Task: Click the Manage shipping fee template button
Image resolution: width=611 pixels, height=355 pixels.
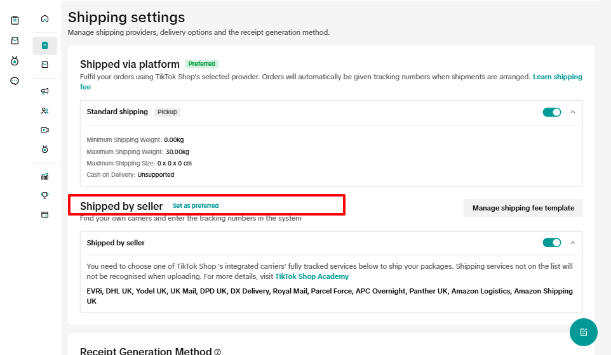Action: tap(523, 208)
